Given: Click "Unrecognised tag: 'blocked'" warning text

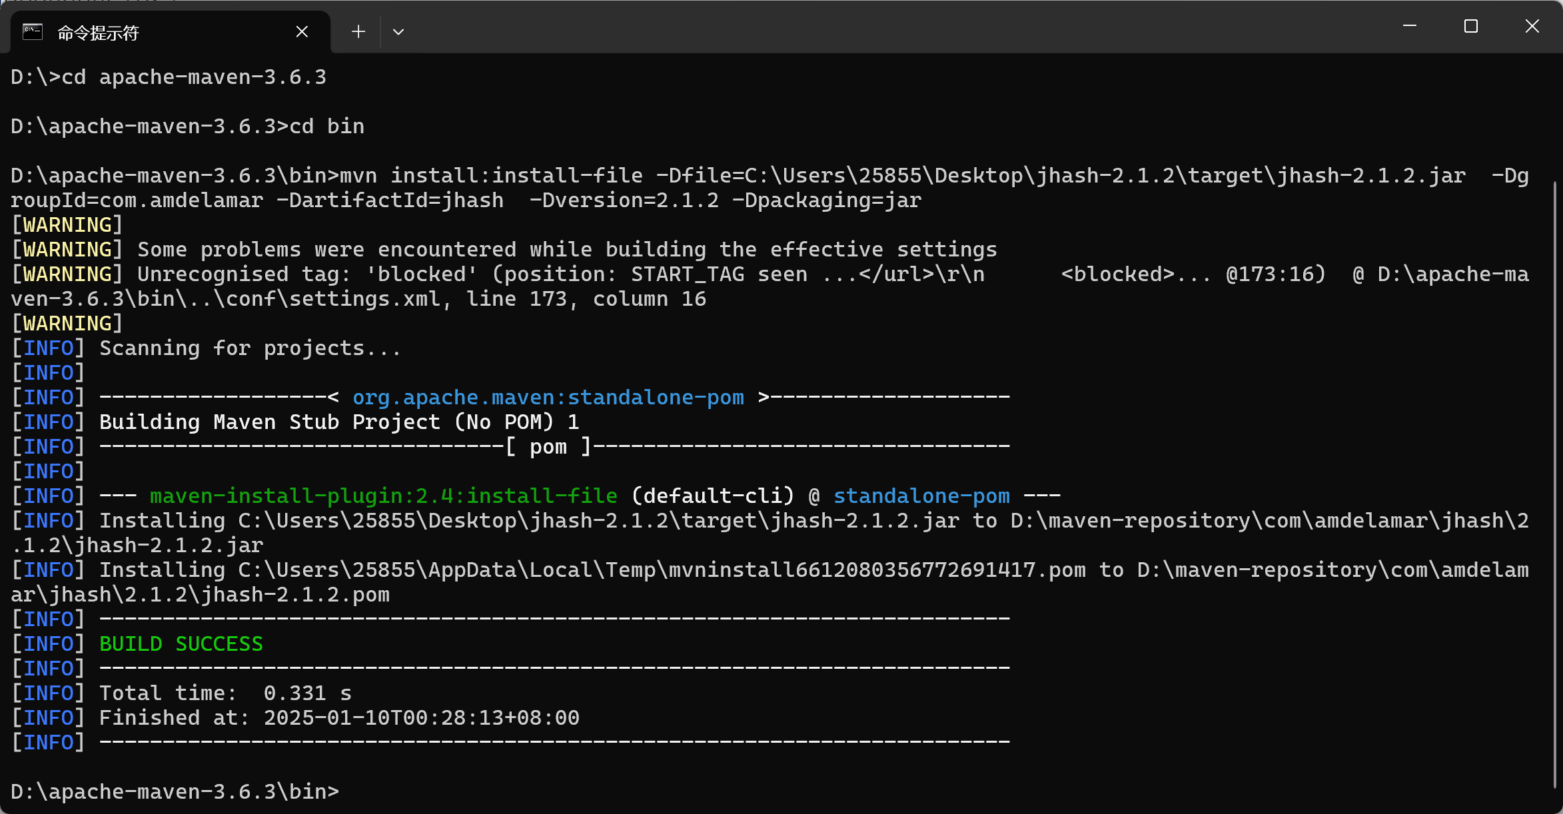Looking at the screenshot, I should 308,274.
